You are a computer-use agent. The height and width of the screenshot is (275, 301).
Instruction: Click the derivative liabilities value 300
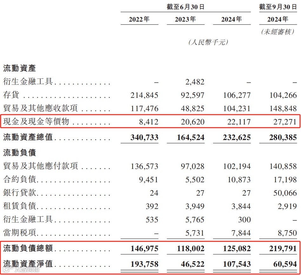coord(244,220)
